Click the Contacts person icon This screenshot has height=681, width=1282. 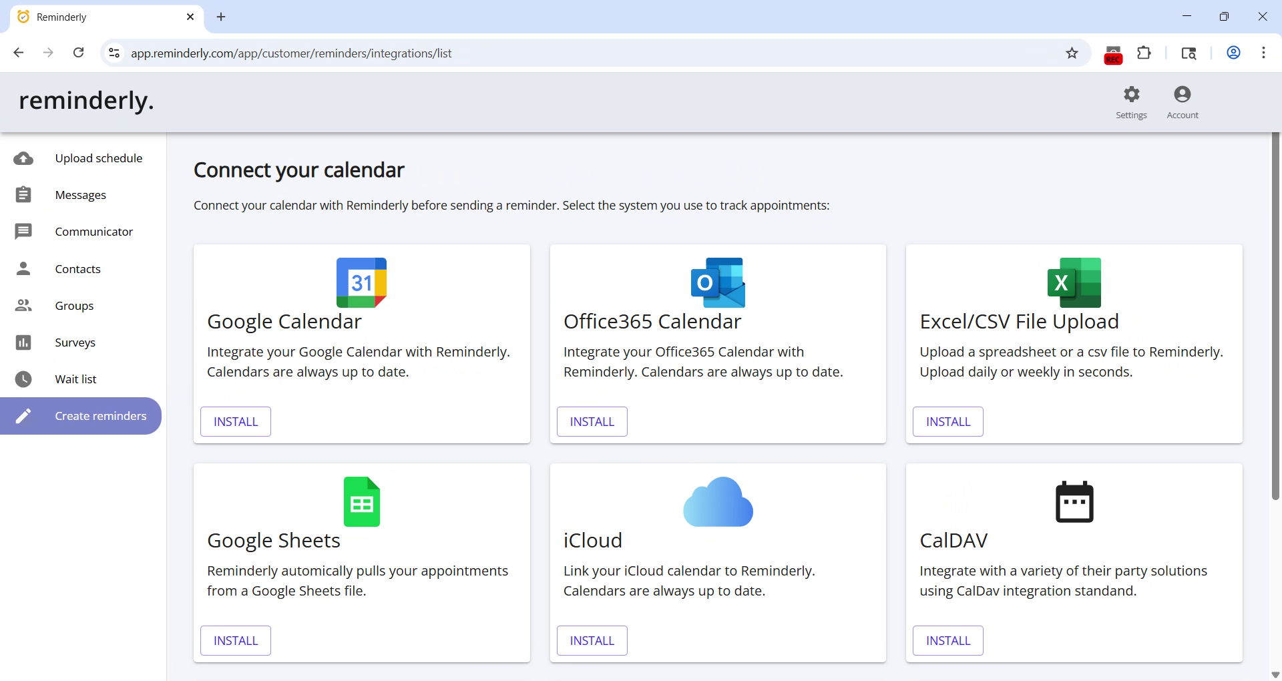pos(23,268)
